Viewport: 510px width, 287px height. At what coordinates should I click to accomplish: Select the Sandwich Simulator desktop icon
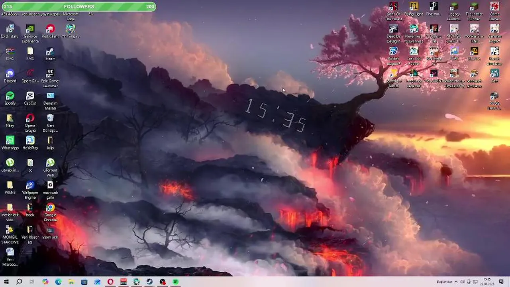pos(474,78)
